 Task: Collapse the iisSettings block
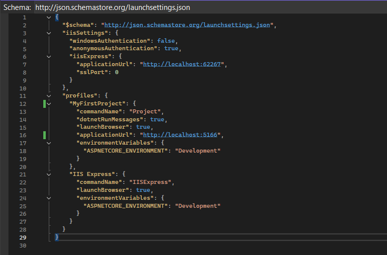coord(49,33)
